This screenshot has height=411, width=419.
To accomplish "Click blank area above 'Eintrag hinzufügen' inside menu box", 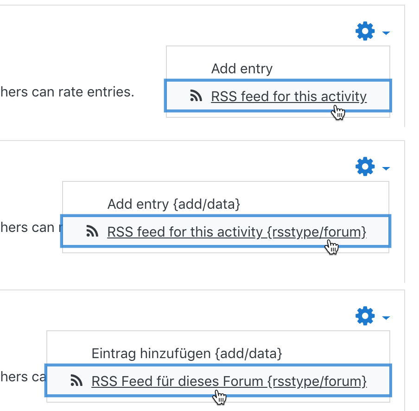I will pyautogui.click(x=218, y=339).
